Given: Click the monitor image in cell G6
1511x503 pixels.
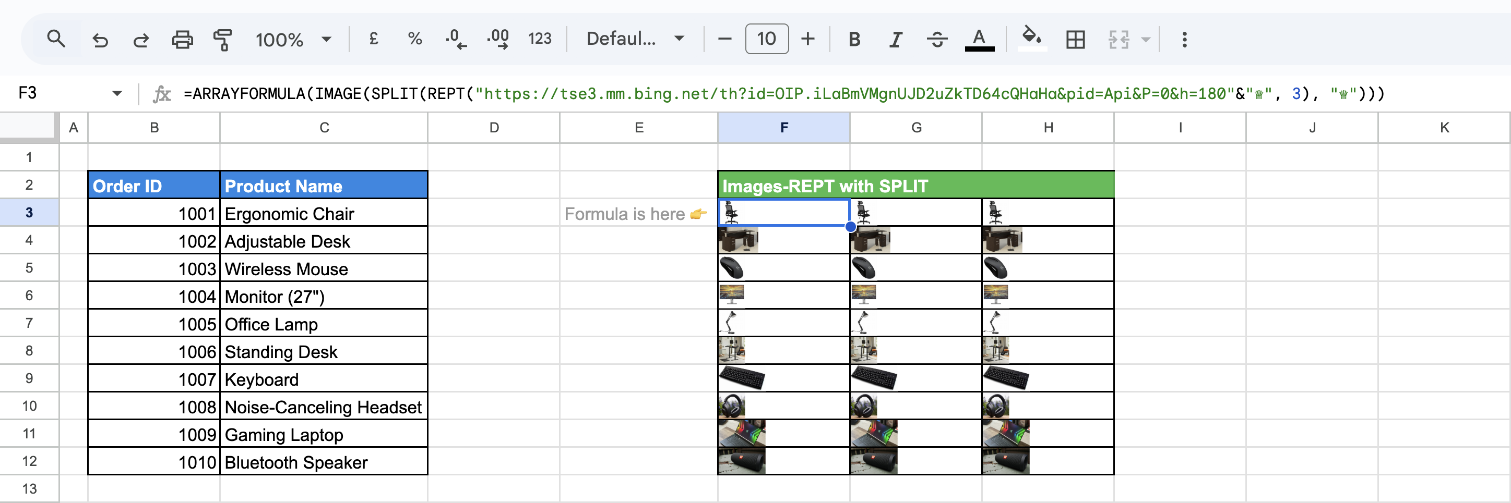Looking at the screenshot, I should 864,295.
